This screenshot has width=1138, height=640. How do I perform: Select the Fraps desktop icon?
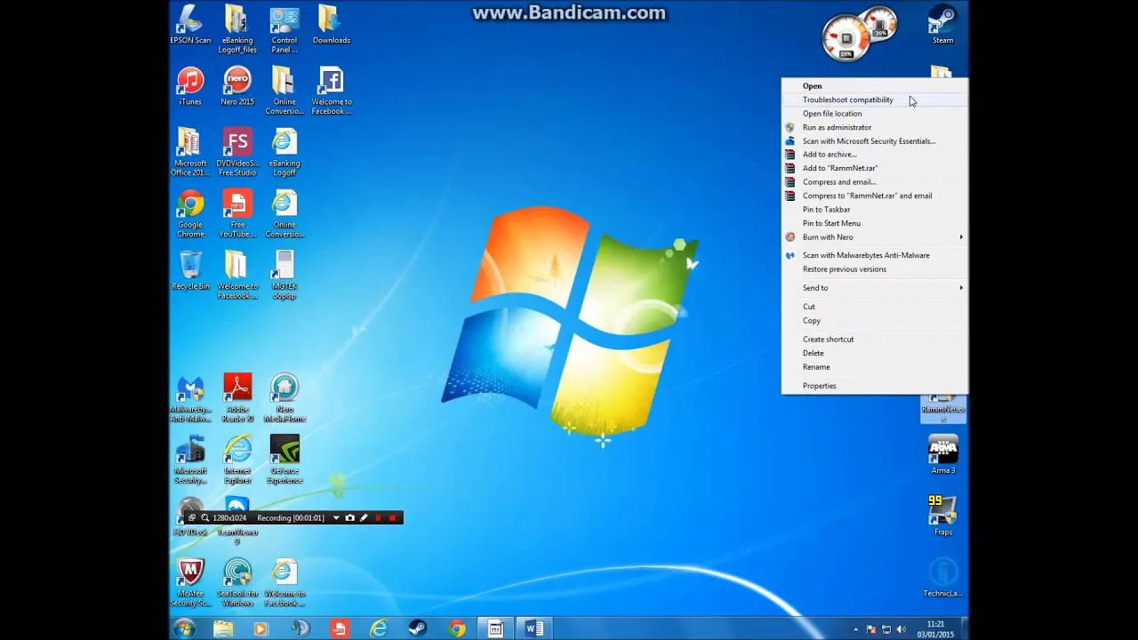pyautogui.click(x=942, y=516)
